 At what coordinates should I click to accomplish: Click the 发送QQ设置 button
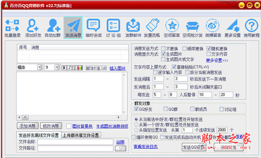coord(194,147)
